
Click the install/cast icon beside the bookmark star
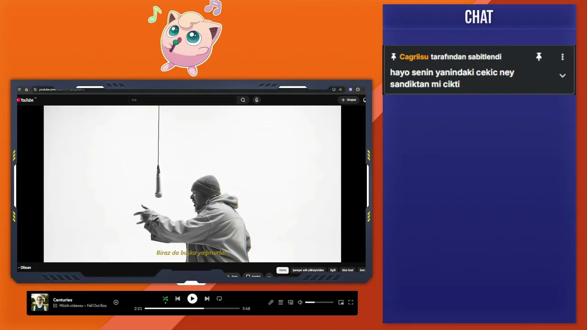pyautogui.click(x=333, y=89)
